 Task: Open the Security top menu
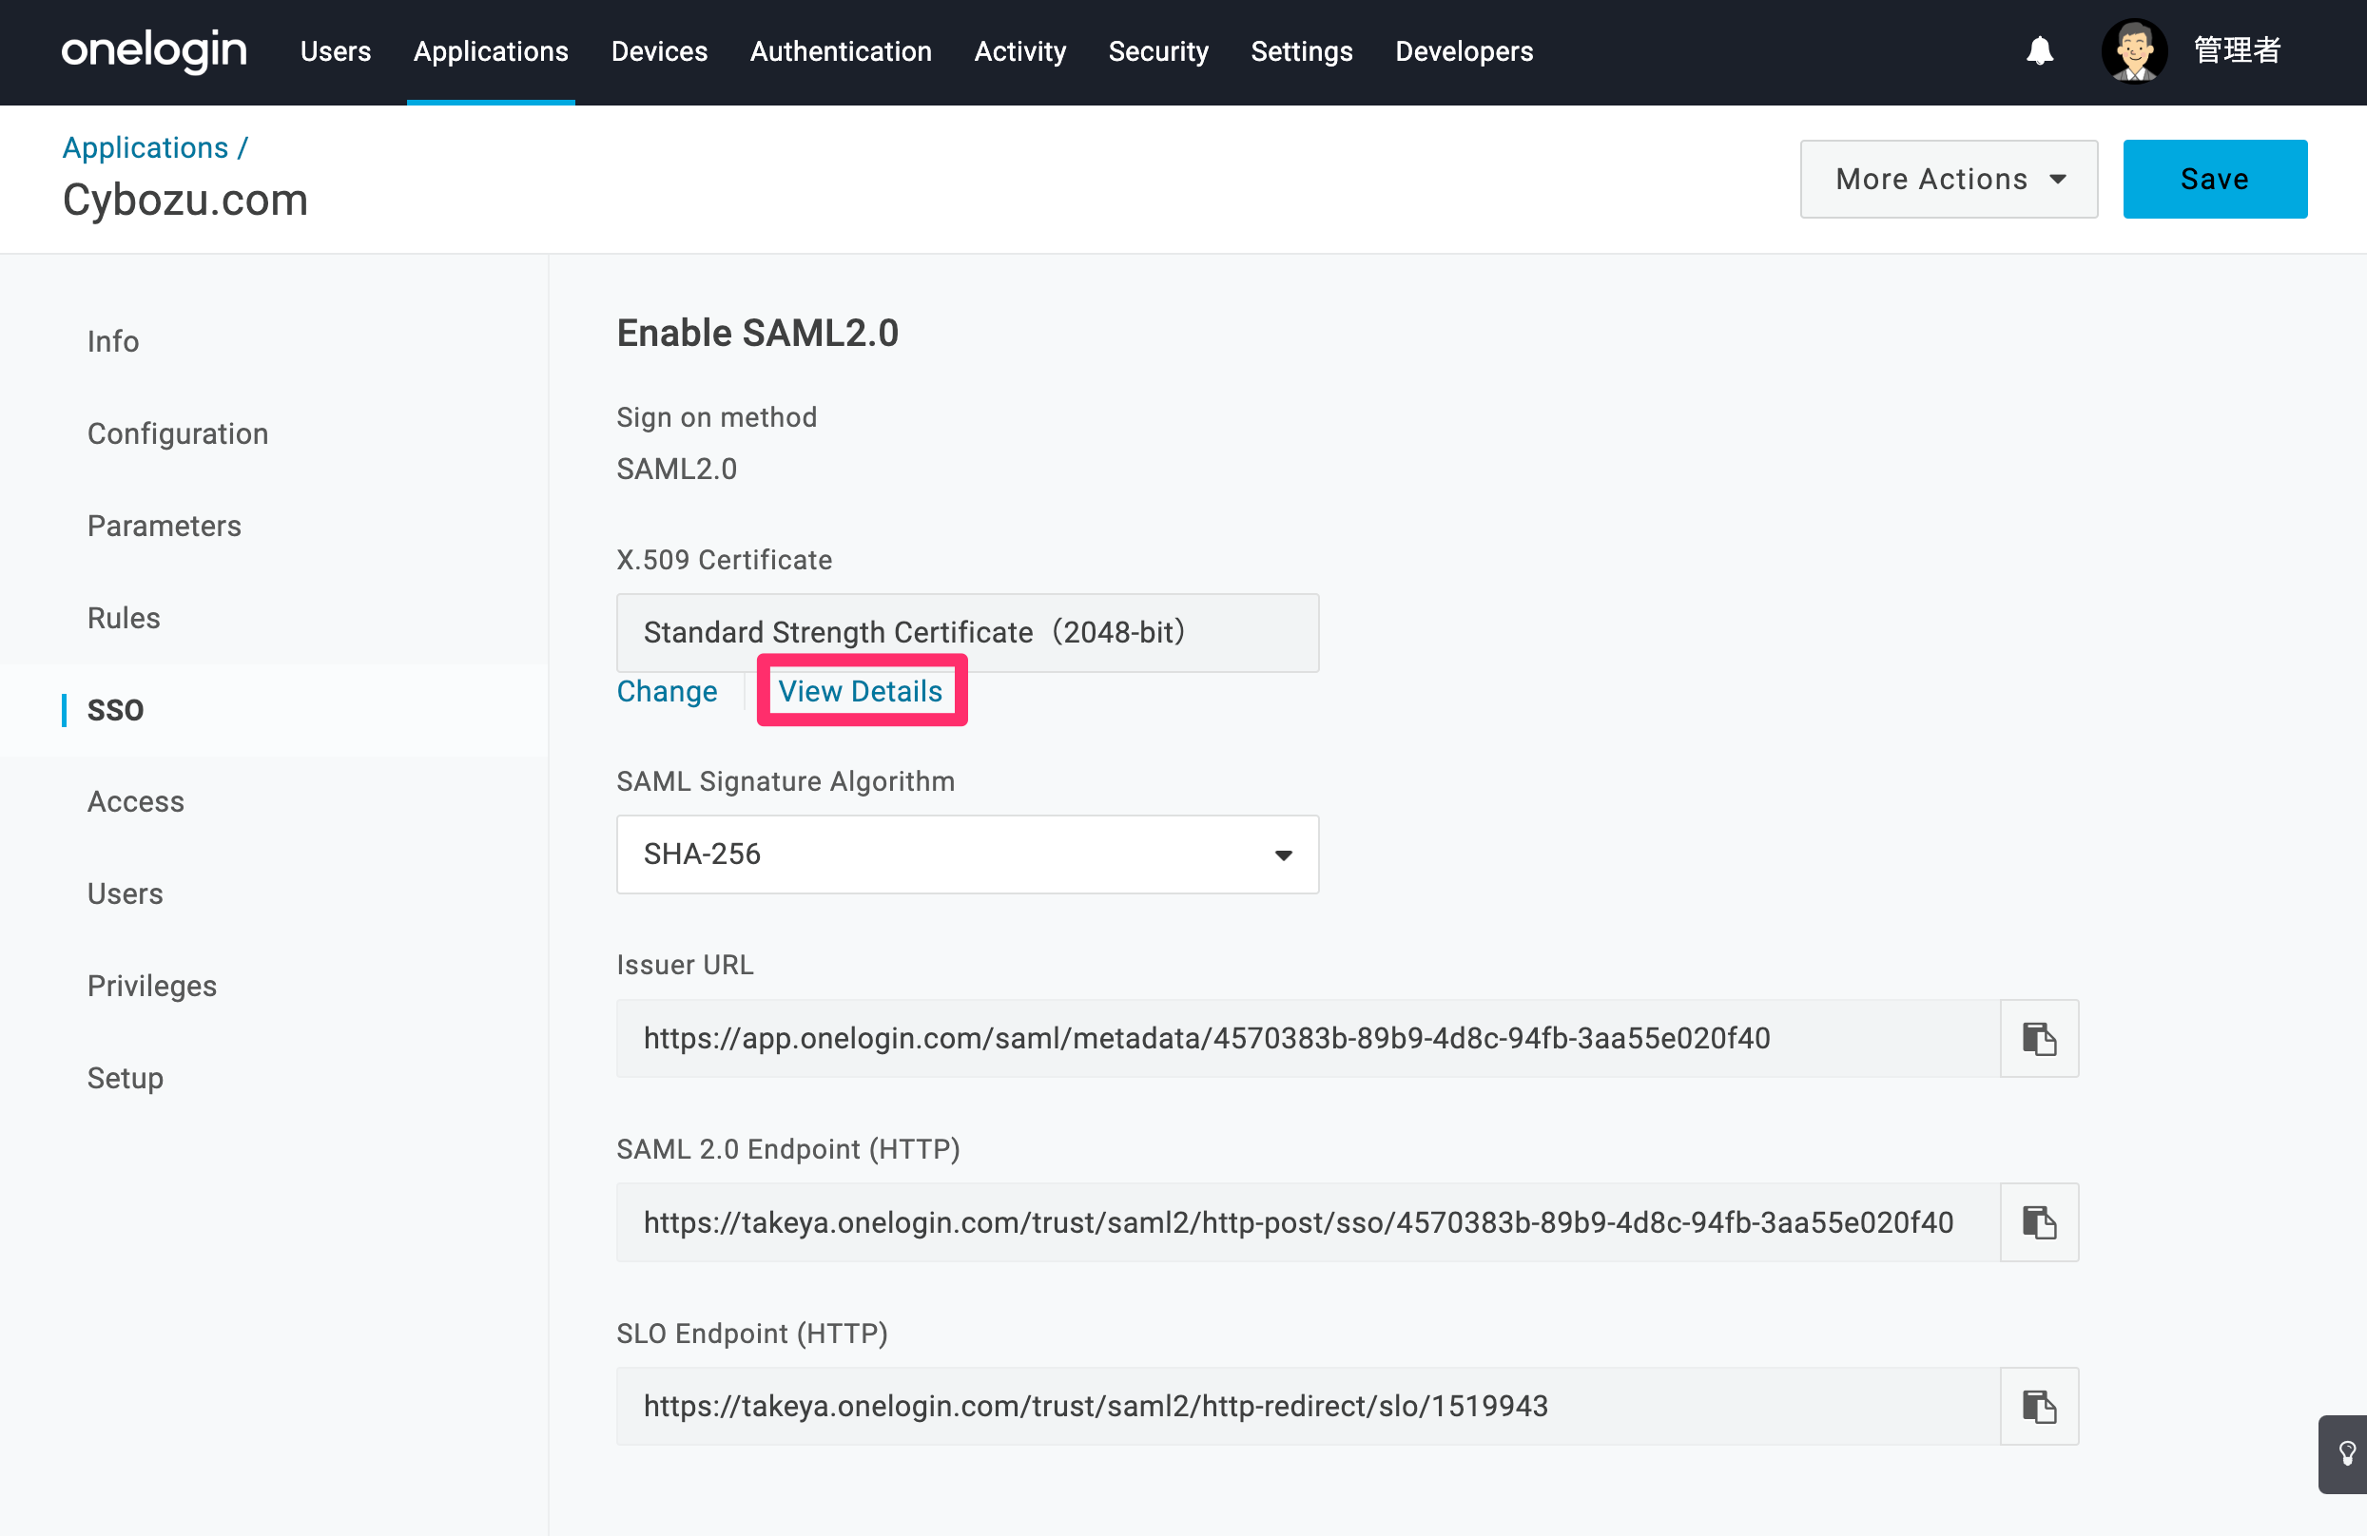pyautogui.click(x=1157, y=51)
